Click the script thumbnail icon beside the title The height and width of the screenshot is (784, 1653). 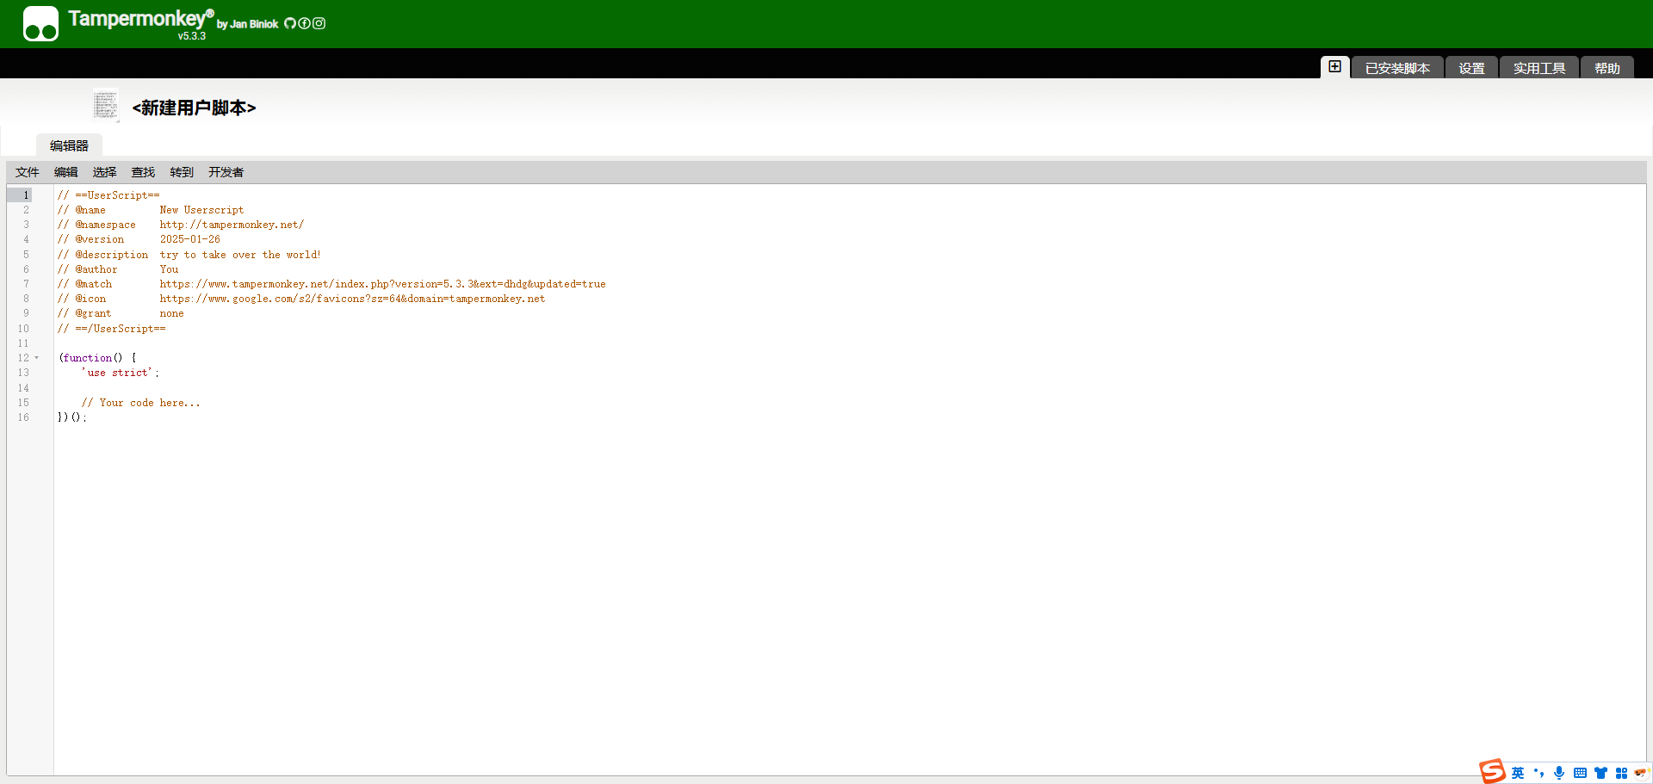pyautogui.click(x=106, y=106)
